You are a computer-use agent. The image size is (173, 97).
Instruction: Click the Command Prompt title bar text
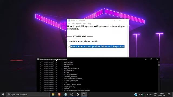point(54,59)
